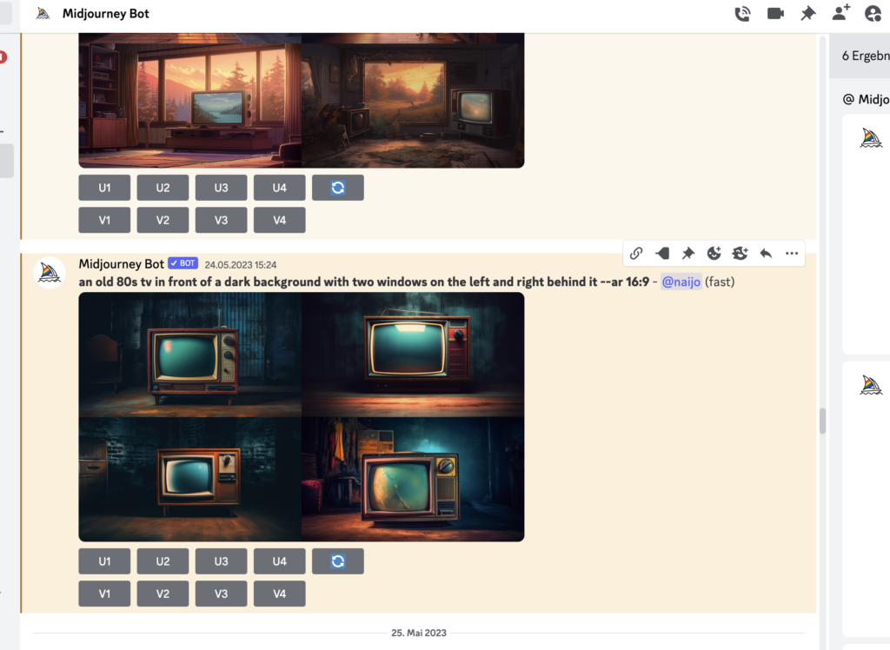The image size is (890, 650).
Task: Add reaction via the hover toolbar emoji icon
Action: click(714, 253)
